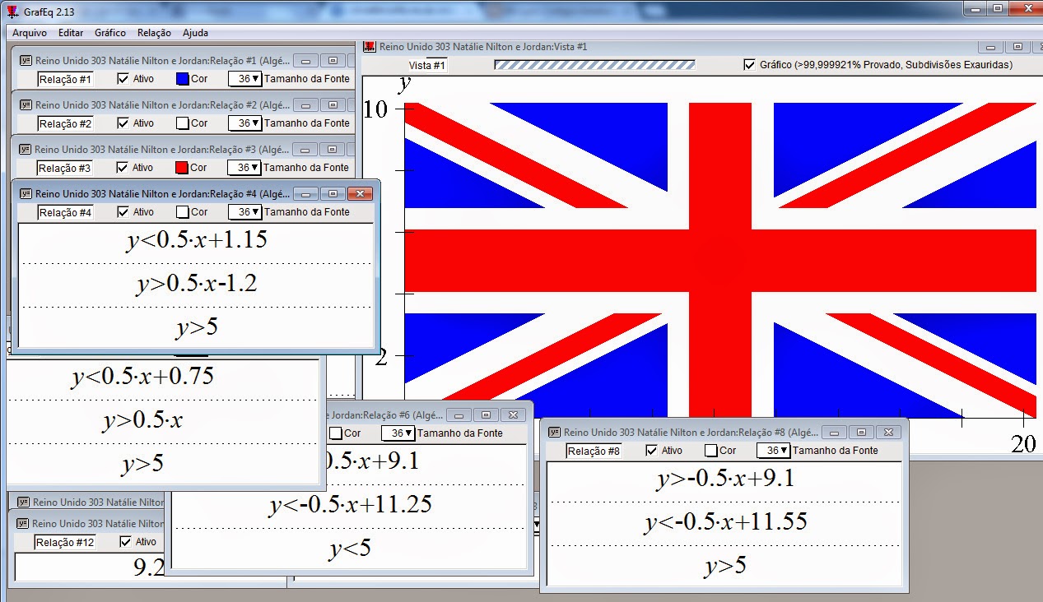The height and width of the screenshot is (602, 1043).
Task: Click the Relação #12 name field
Action: [65, 542]
